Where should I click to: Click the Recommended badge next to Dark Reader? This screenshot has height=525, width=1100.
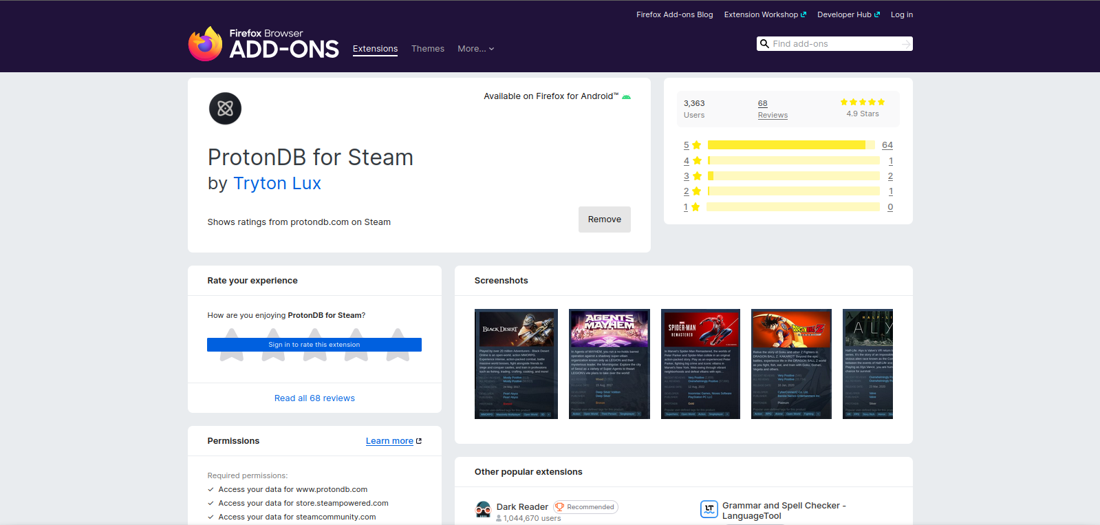[x=585, y=507]
